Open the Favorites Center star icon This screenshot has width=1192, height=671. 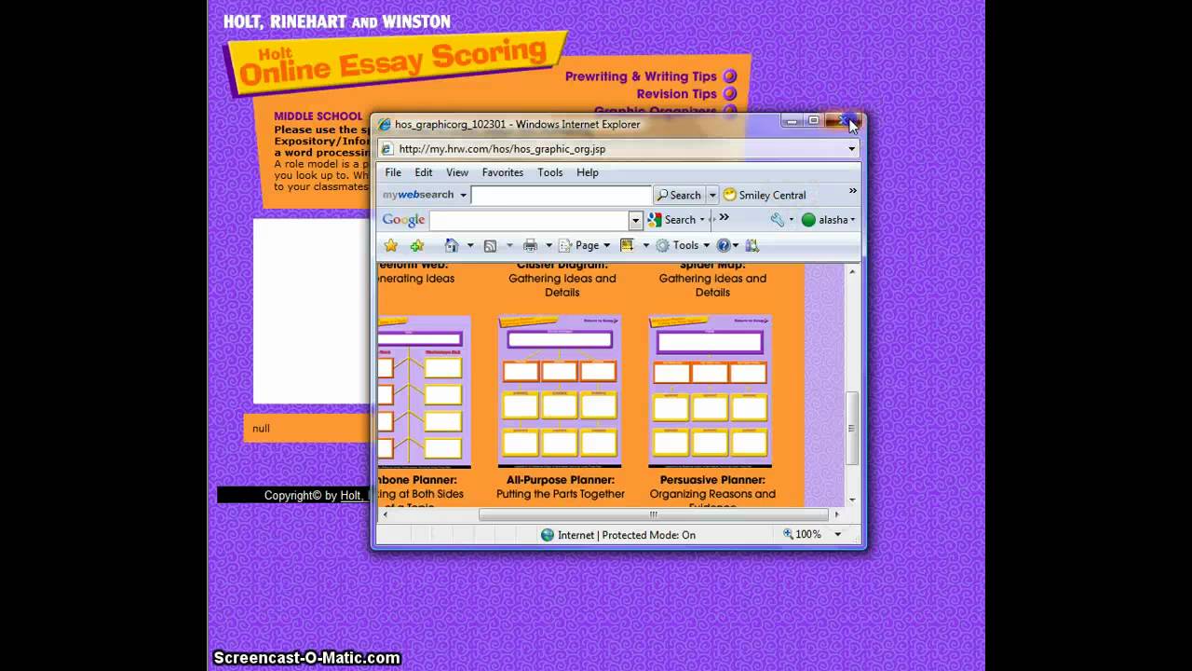(391, 245)
